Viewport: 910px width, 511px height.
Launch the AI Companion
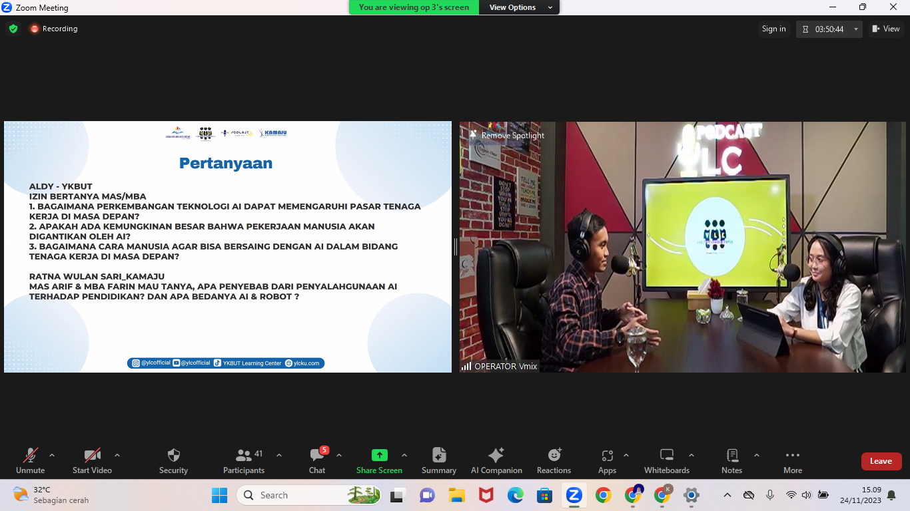[x=496, y=460]
